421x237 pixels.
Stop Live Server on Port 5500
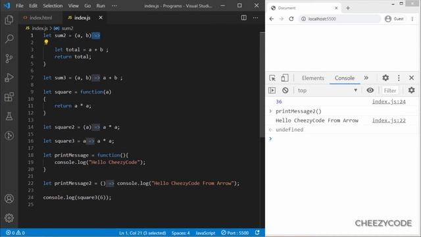235,232
